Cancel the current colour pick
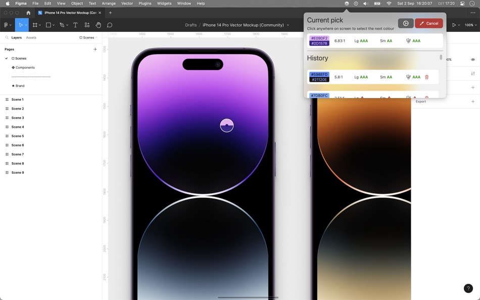The width and height of the screenshot is (480, 300). tap(429, 23)
